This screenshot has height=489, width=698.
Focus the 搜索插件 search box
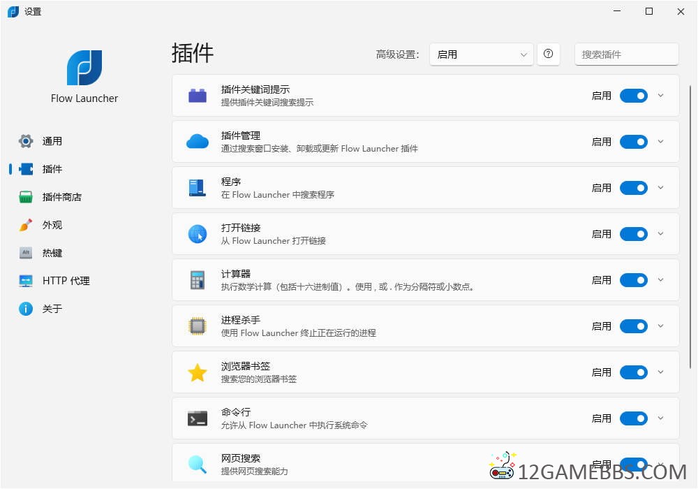pyautogui.click(x=627, y=54)
